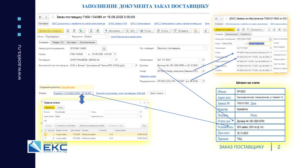Image resolution: width=301 pixels, height=168 pixels.
Task: Open Поставщик ЭНЕРГОКАБЕЛЬ ЗАВОД АО record icon
Action: (x=116, y=60)
